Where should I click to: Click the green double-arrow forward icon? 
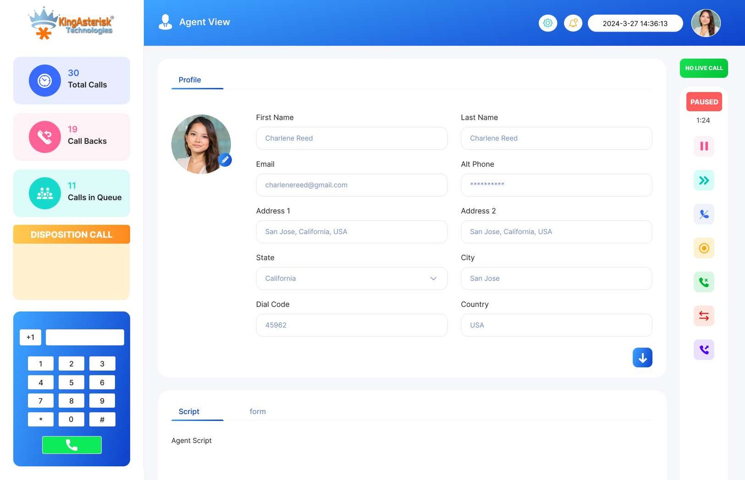(704, 180)
